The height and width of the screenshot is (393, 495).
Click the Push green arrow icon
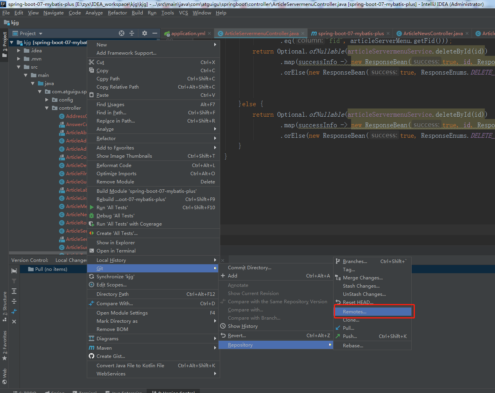click(338, 336)
